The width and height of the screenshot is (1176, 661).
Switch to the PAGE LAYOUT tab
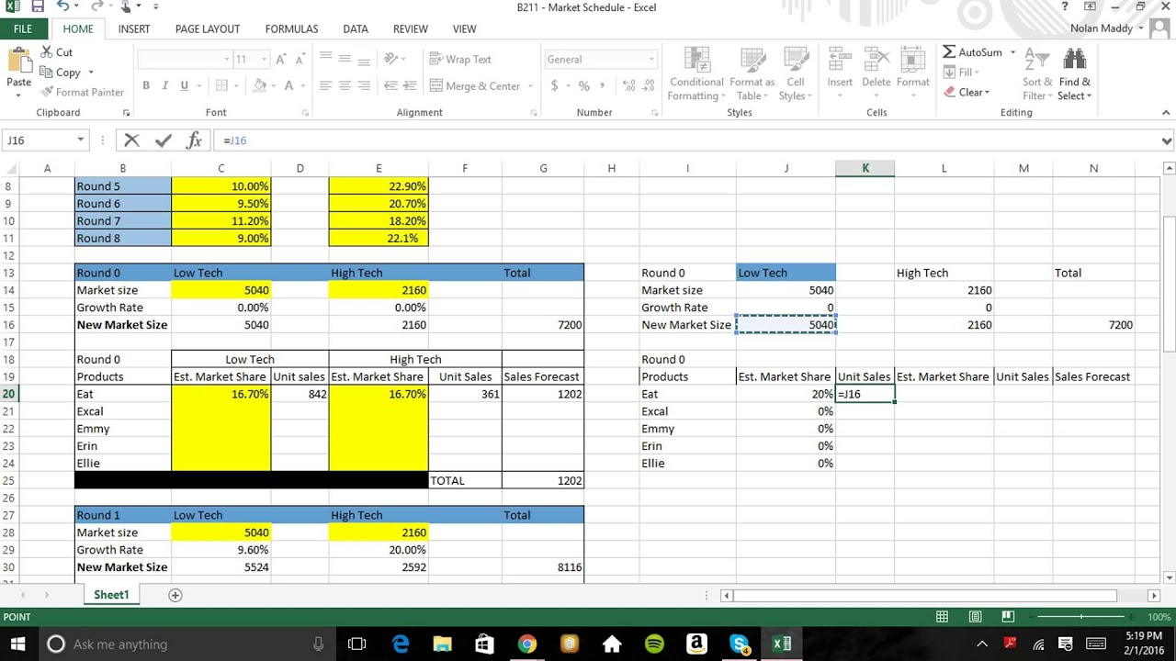208,29
